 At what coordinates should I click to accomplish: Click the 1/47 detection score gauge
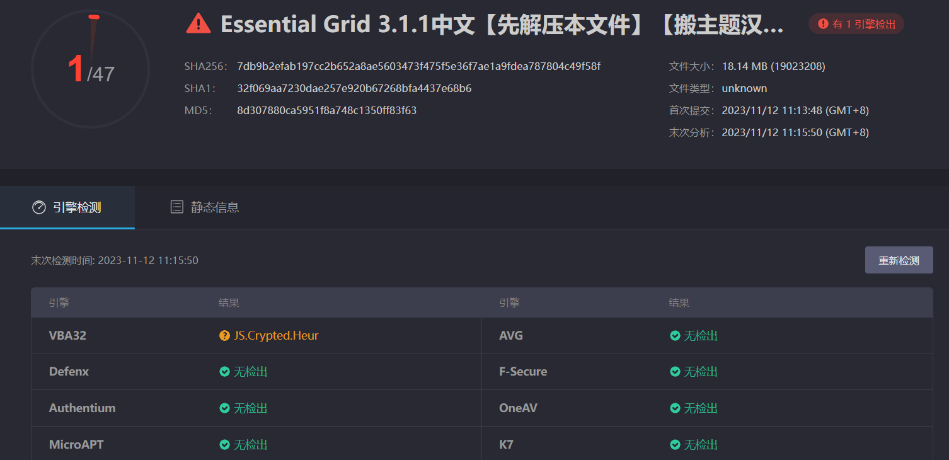click(90, 69)
